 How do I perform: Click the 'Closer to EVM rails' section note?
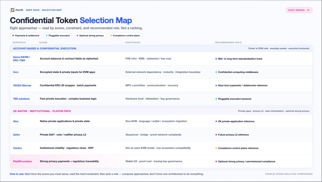click(279, 49)
